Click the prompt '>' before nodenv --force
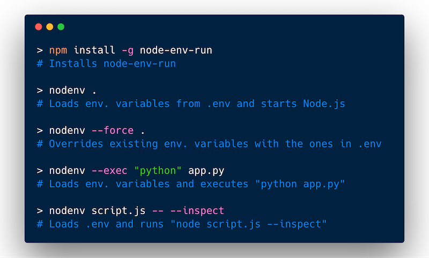The image size is (429, 258). tap(40, 131)
